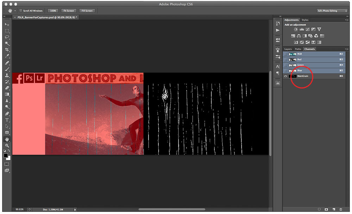
Task: Show the Red channel visibility
Action: (285, 60)
